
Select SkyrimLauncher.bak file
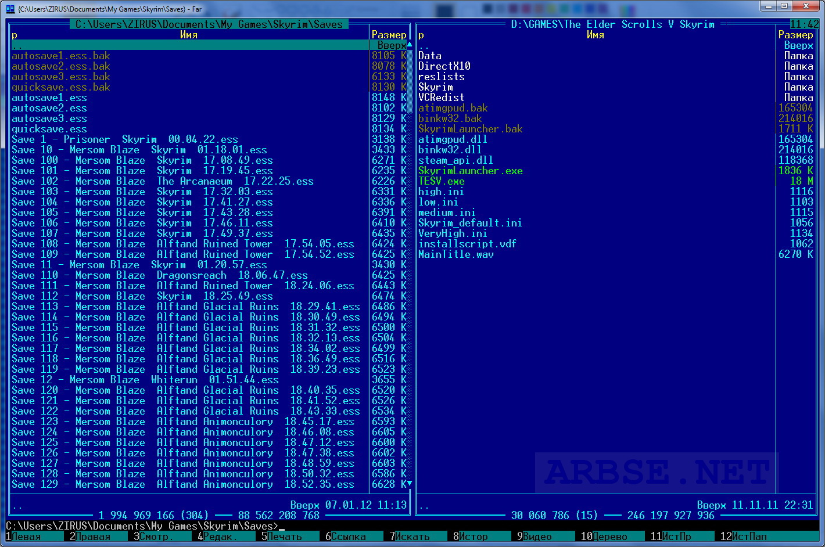pyautogui.click(x=471, y=129)
